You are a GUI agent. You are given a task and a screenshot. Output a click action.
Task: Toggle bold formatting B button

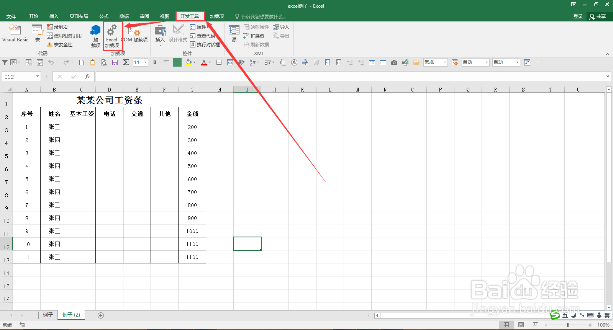(x=155, y=62)
